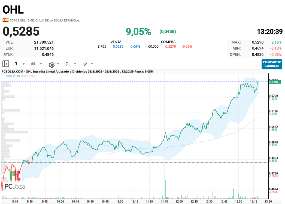Click the Spanish flag icon
The width and height of the screenshot is (285, 204).
coord(5,20)
